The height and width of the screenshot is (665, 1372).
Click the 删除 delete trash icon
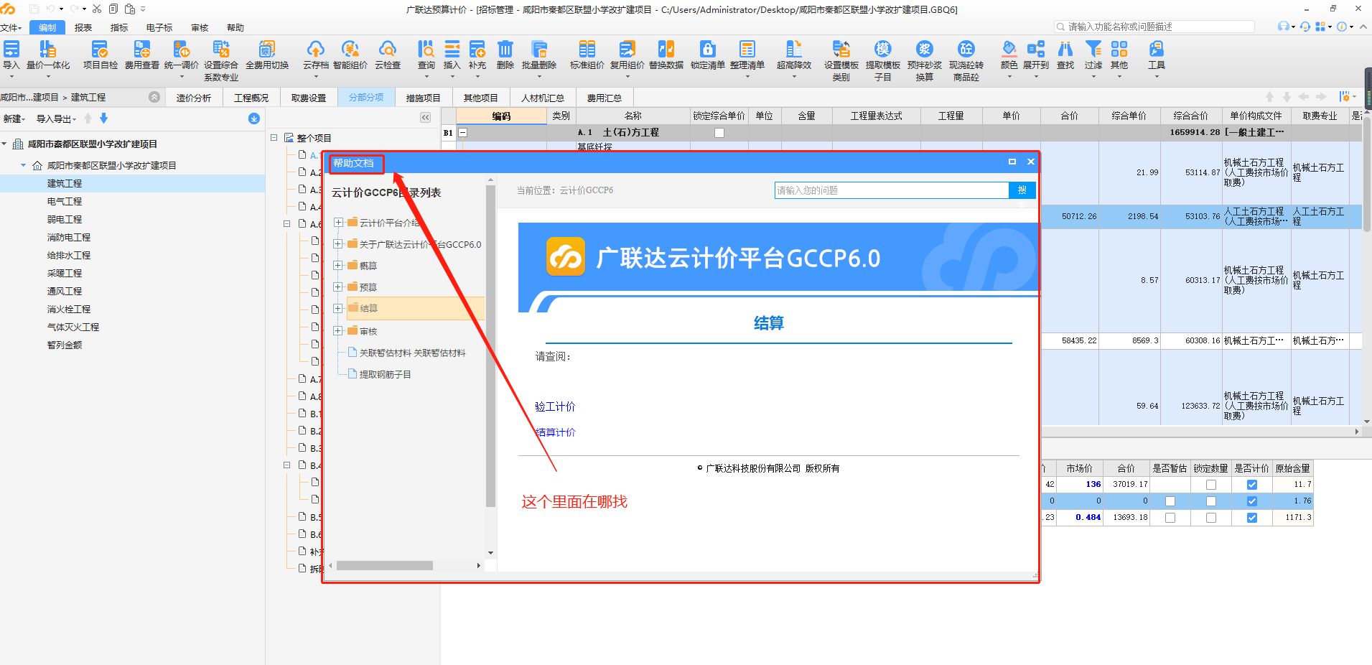[x=505, y=49]
